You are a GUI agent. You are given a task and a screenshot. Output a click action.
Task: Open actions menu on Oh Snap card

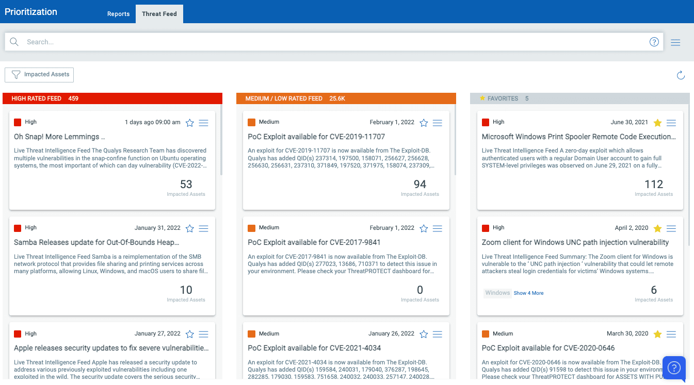203,123
